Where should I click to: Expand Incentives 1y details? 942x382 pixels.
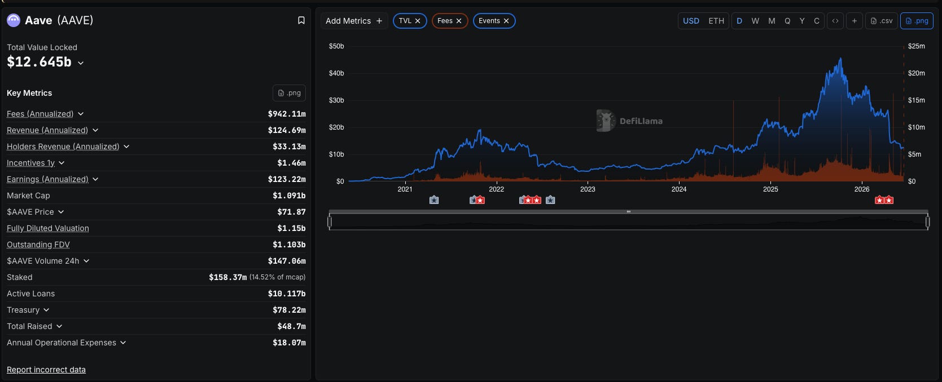point(62,163)
